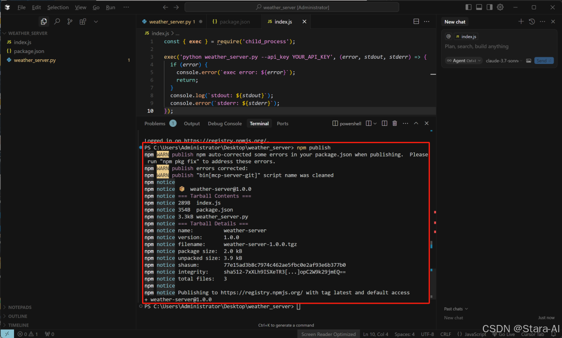
Task: Click the Cursor app logo icon
Action: point(7,7)
